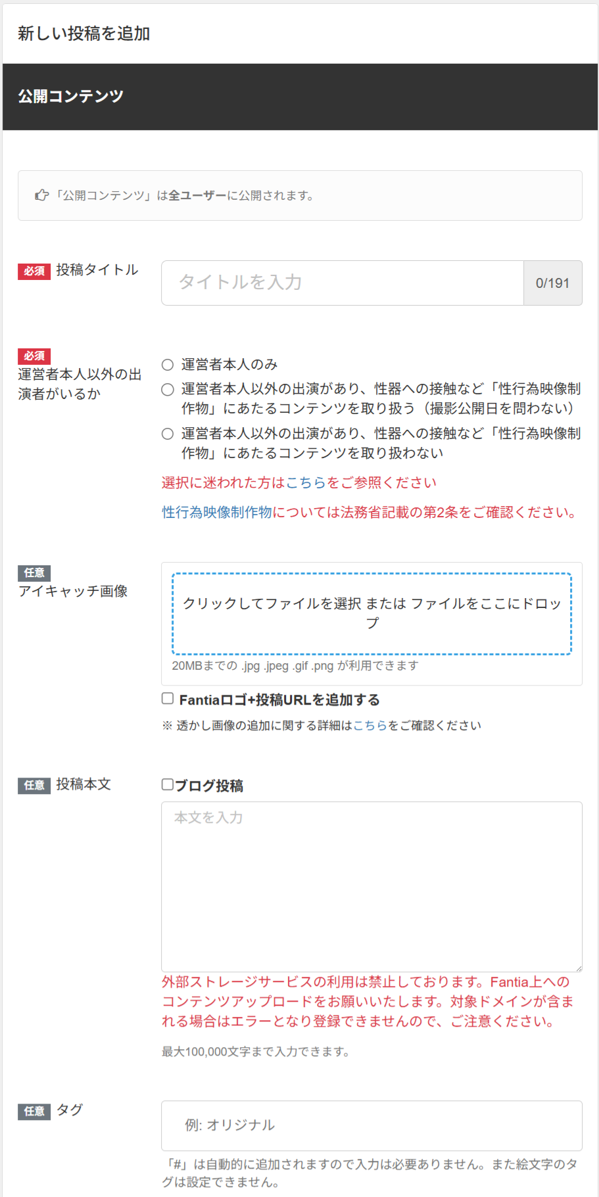The width and height of the screenshot is (599, 1197).
Task: Focus the 本文を入力 text area
Action: 371,887
